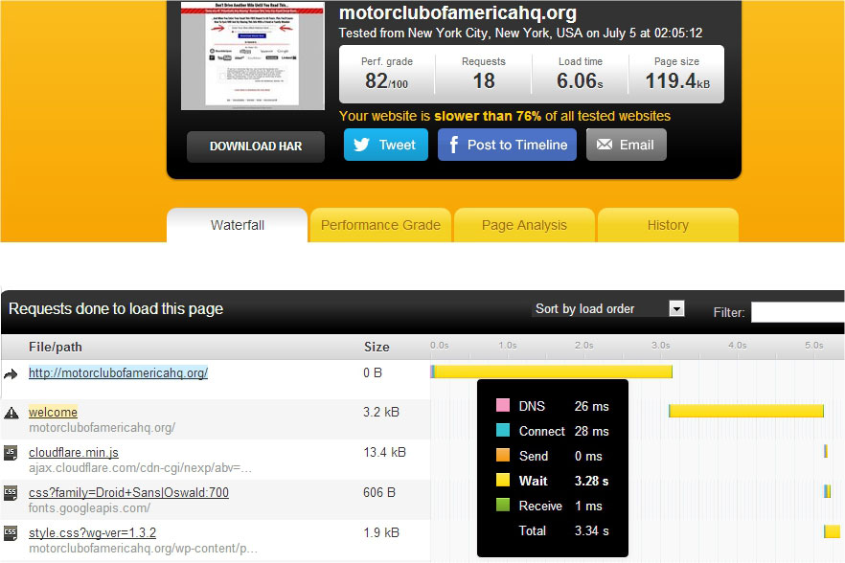The height and width of the screenshot is (563, 845).
Task: Click the 1.9 kB size cell
Action: coord(381,532)
